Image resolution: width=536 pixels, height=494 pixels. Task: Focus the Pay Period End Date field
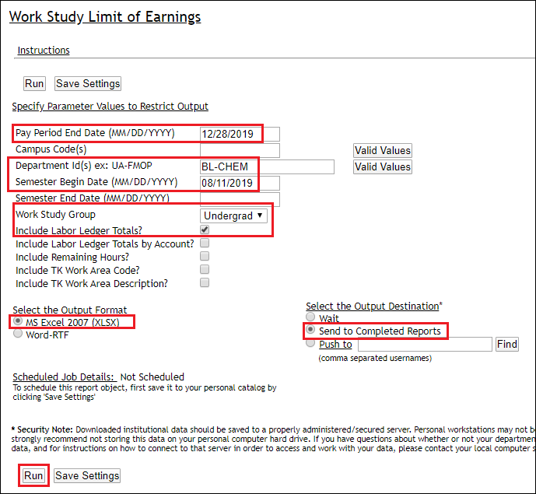click(x=240, y=134)
